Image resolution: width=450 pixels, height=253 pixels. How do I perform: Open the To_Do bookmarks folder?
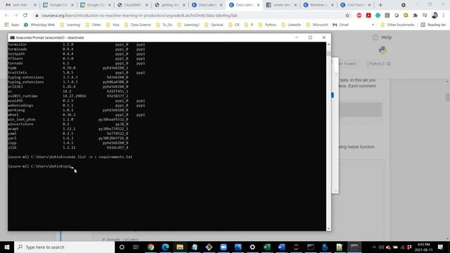point(164,25)
